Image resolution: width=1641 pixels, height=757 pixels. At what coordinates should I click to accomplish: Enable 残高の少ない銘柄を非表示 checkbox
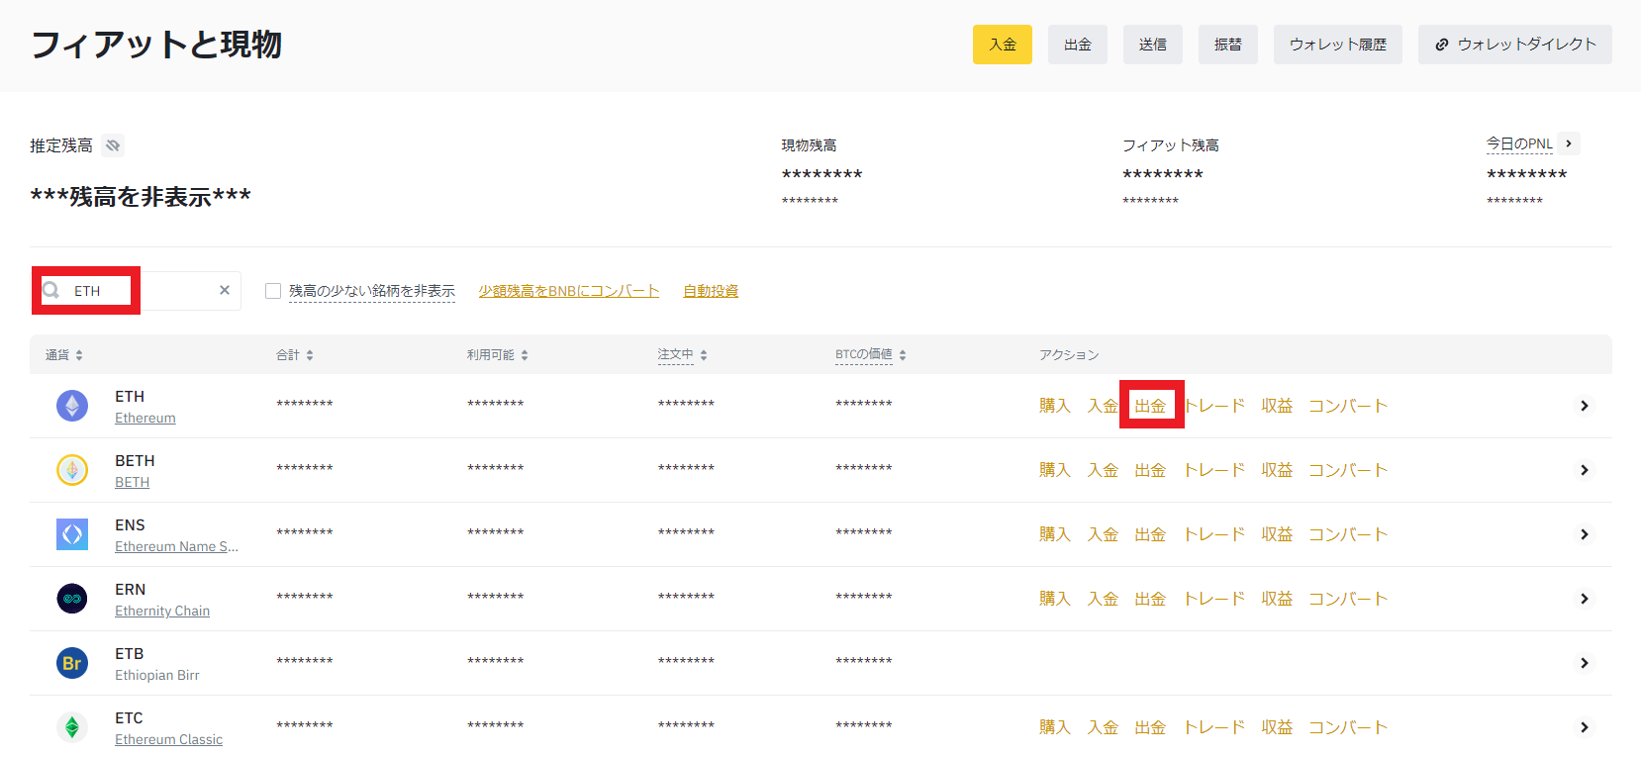click(x=273, y=291)
